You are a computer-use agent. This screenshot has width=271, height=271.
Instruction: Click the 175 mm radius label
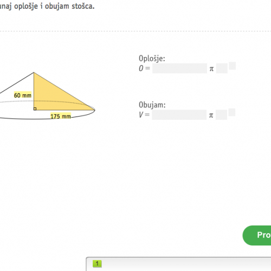pos(61,116)
